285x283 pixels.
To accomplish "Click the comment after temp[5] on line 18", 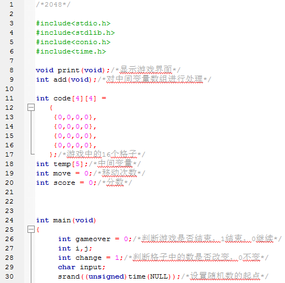I will pos(115,164).
